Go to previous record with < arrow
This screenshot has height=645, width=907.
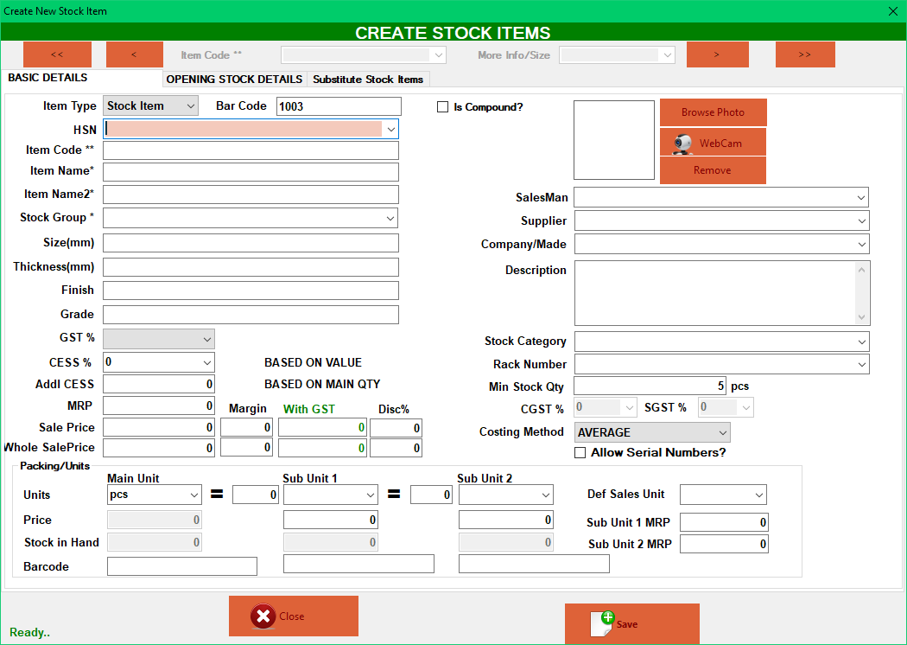(x=134, y=54)
